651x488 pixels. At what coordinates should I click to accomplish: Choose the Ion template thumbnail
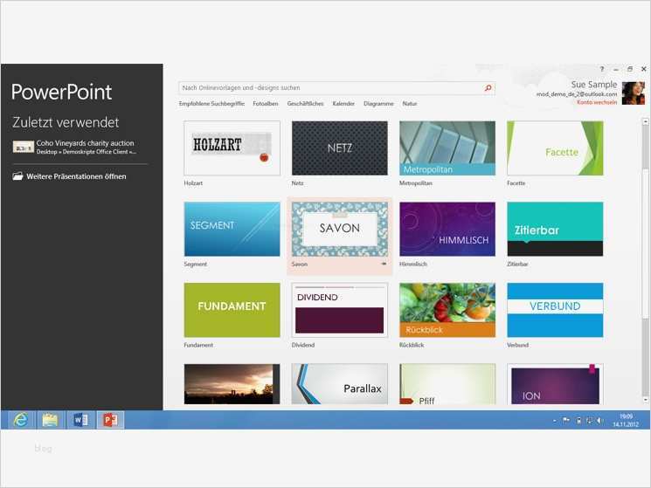click(x=555, y=384)
